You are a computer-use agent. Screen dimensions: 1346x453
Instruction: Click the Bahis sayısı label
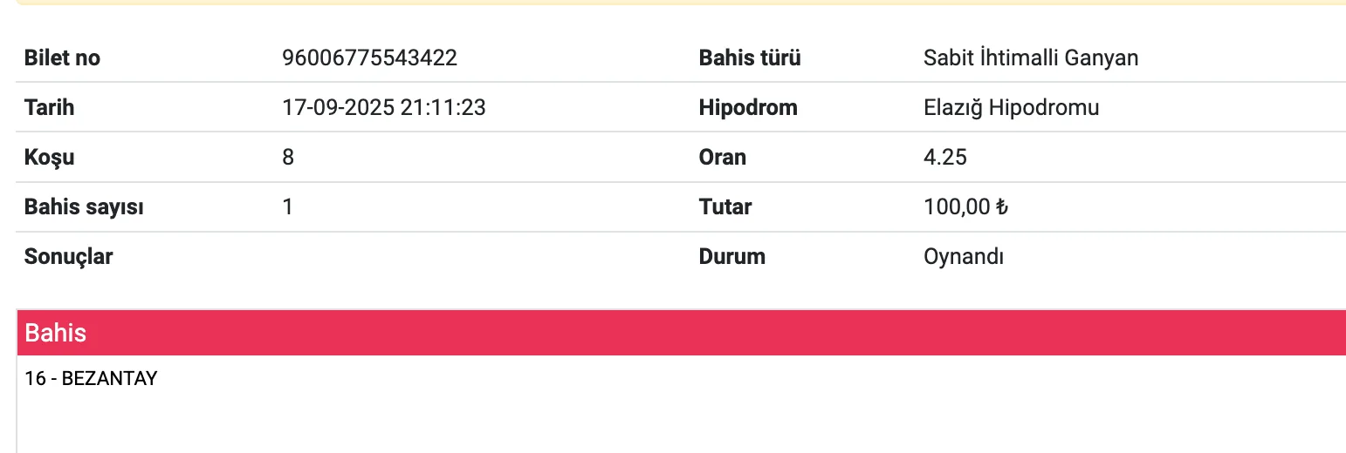click(84, 207)
